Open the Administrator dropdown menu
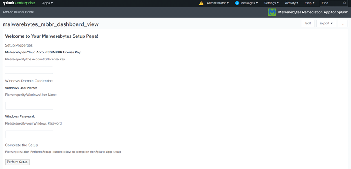351x169 pixels. point(218,3)
